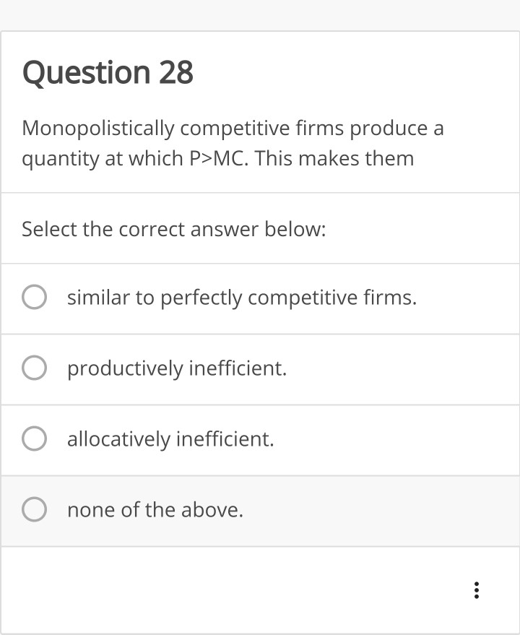Click the 'allocatively inefficient.' answer text
This screenshot has width=520, height=635.
tap(170, 439)
